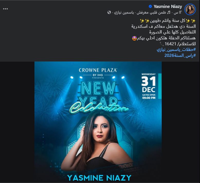Click YASMINE NIAZY text at poster bottom
The height and width of the screenshot is (183, 200).
point(99,178)
